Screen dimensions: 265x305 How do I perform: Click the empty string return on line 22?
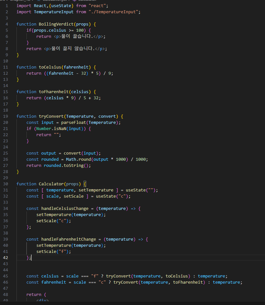pyautogui.click(x=56, y=135)
